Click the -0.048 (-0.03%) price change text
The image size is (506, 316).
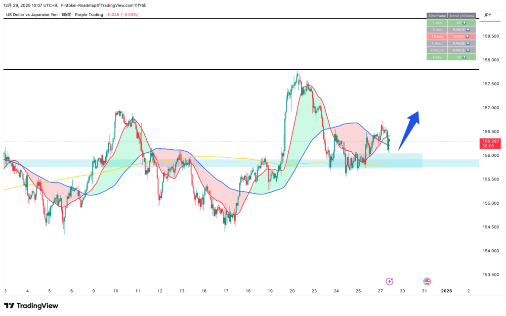(122, 15)
